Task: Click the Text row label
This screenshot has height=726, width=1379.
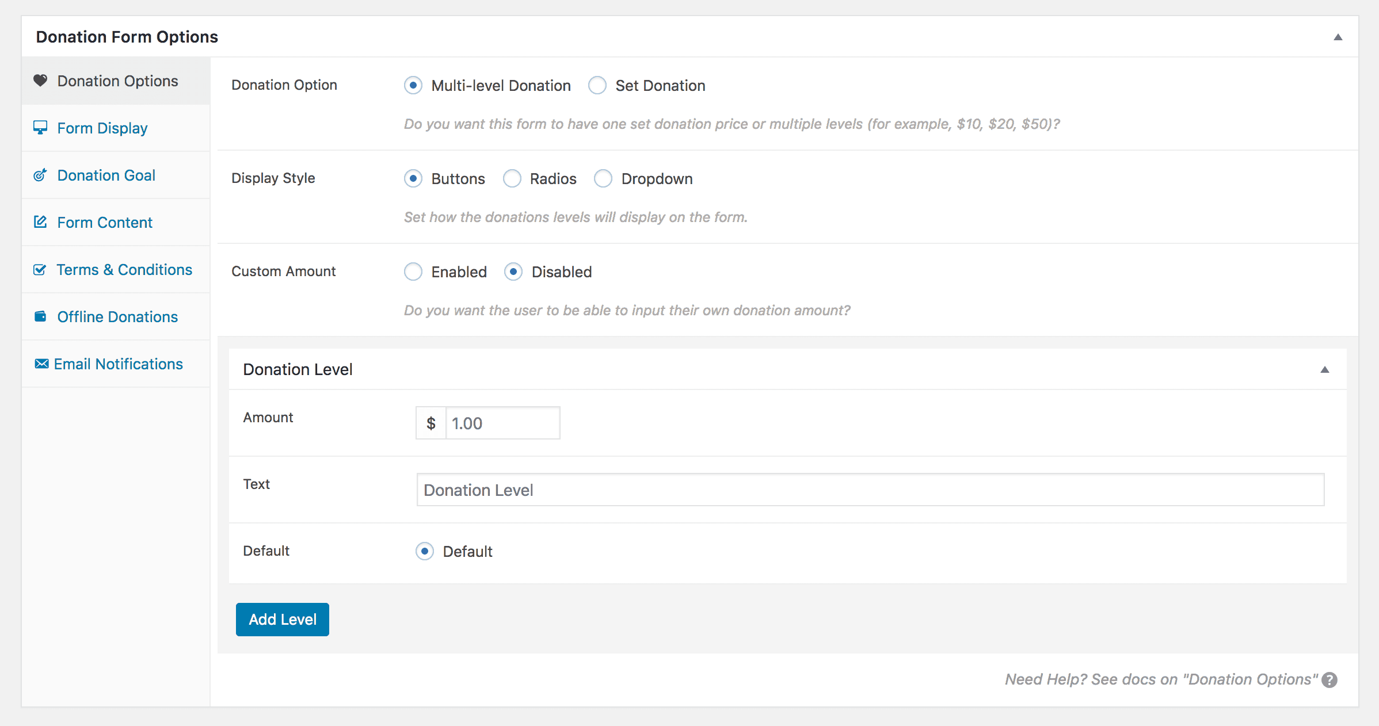Action: click(x=256, y=484)
